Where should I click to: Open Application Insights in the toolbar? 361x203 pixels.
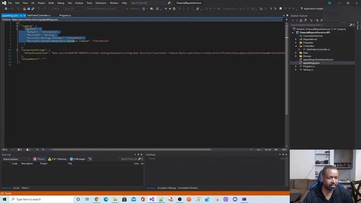click(312, 9)
